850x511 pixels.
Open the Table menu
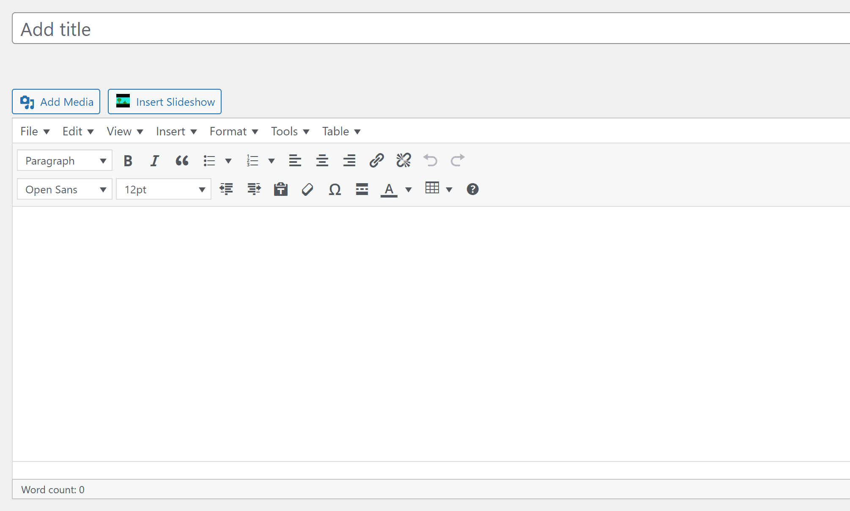[341, 132]
